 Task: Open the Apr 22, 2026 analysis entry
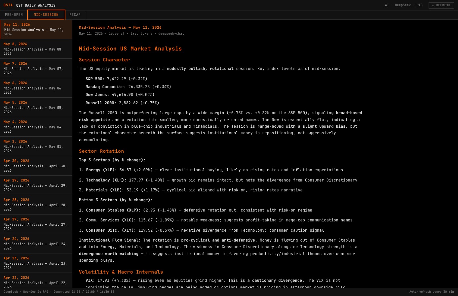36,280
